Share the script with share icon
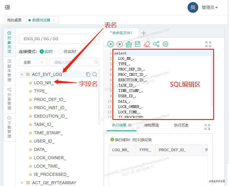 tap(156, 44)
